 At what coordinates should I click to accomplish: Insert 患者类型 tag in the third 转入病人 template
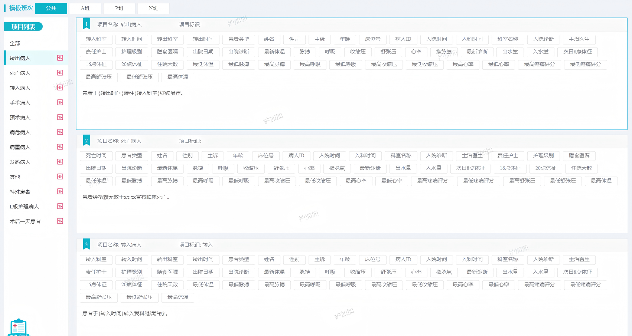pyautogui.click(x=239, y=260)
